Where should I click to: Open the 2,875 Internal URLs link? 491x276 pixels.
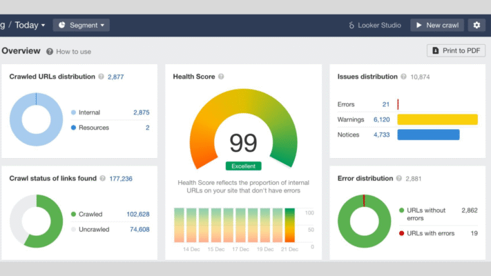(141, 112)
